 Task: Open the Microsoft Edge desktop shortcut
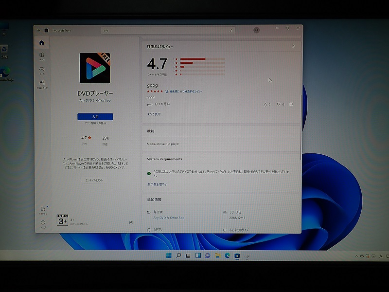pos(5,74)
